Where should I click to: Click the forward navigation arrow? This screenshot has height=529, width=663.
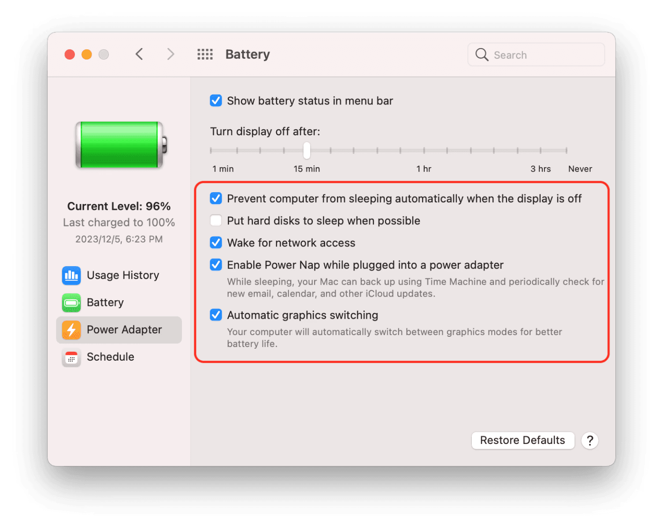[x=170, y=54]
